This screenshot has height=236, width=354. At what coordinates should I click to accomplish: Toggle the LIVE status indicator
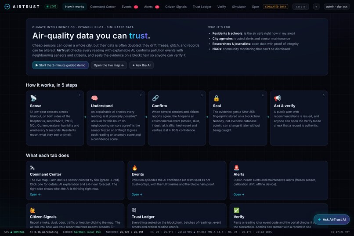click(x=51, y=7)
